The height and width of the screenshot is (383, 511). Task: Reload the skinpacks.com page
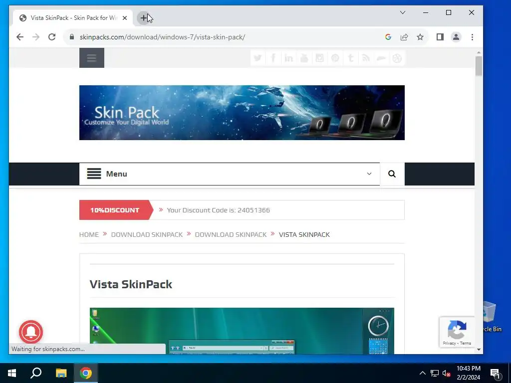point(52,37)
